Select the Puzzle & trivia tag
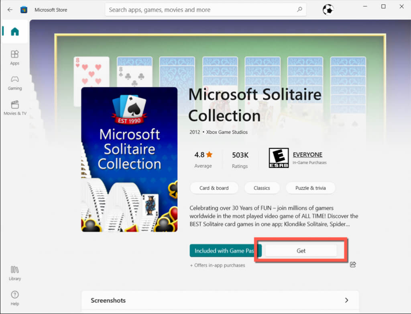This screenshot has height=314, width=411. [x=310, y=188]
